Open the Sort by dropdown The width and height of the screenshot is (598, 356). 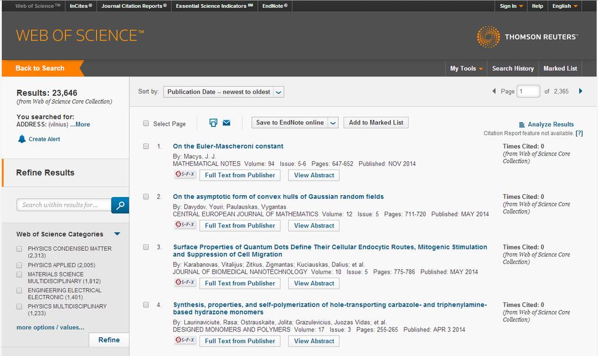pos(224,92)
